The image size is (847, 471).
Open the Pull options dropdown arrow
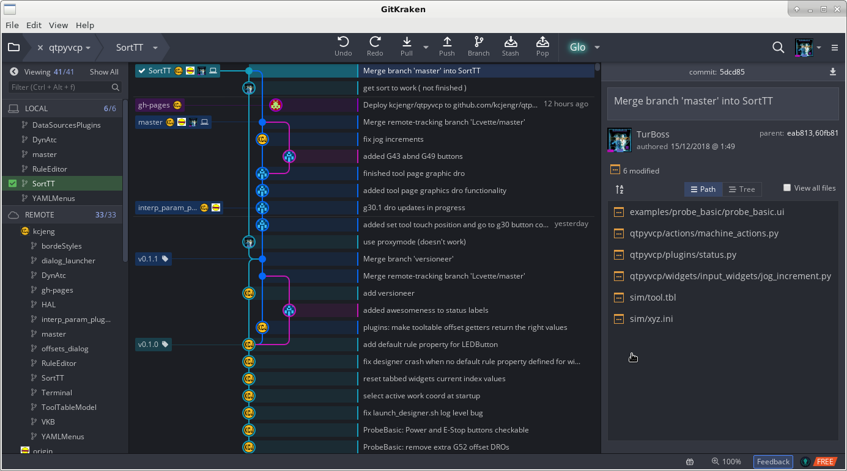[x=426, y=47]
